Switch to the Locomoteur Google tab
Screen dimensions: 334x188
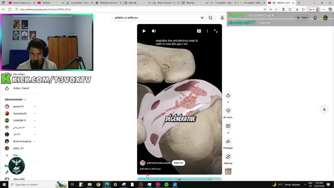(79, 3)
